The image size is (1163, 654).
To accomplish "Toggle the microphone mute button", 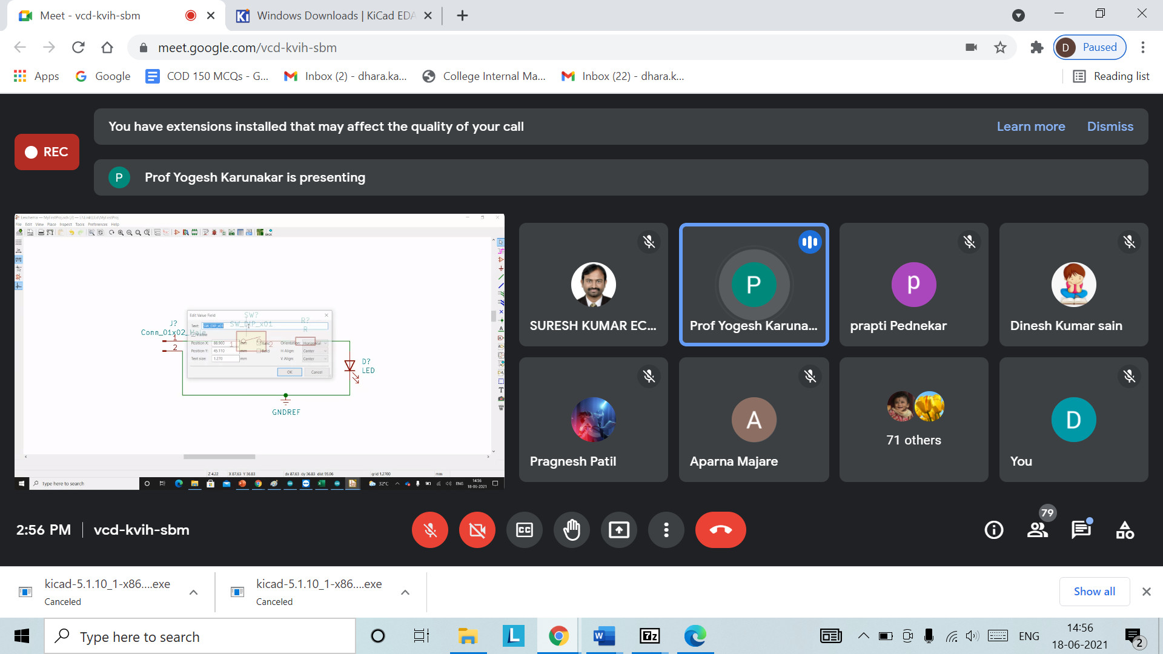I will click(430, 530).
